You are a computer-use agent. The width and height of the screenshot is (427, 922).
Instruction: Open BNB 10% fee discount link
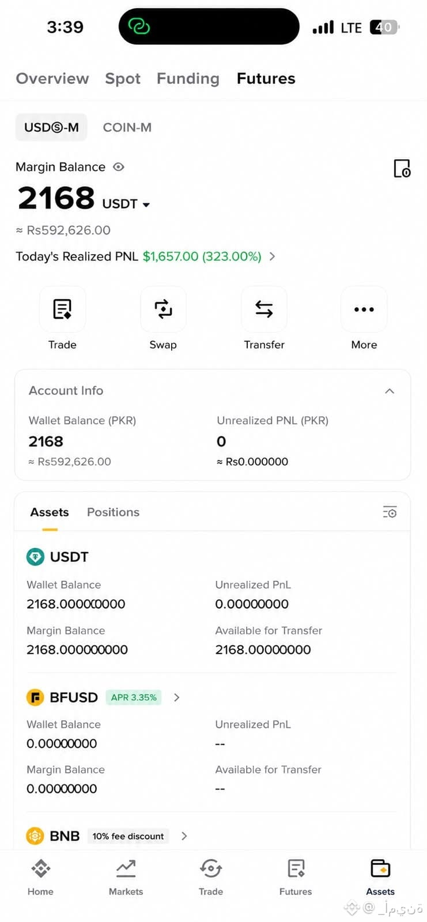click(128, 836)
